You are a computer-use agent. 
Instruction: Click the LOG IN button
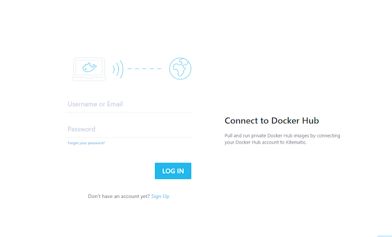pyautogui.click(x=173, y=171)
